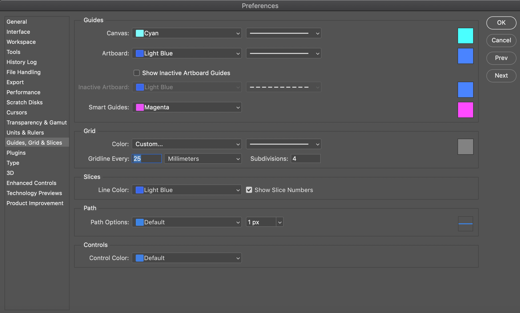Go to Performance preferences

[23, 92]
